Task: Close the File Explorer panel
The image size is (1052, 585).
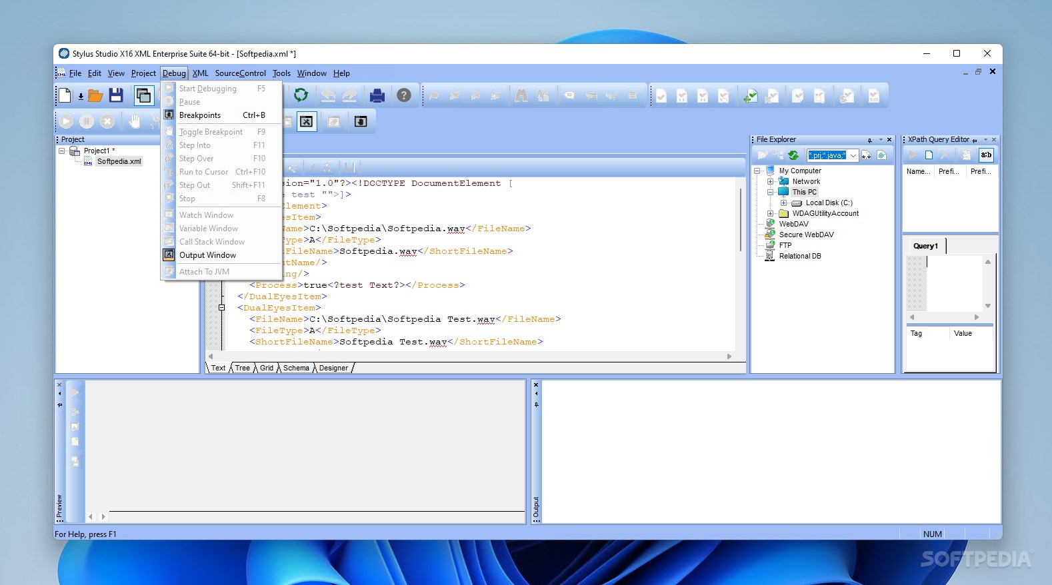Action: (x=889, y=140)
